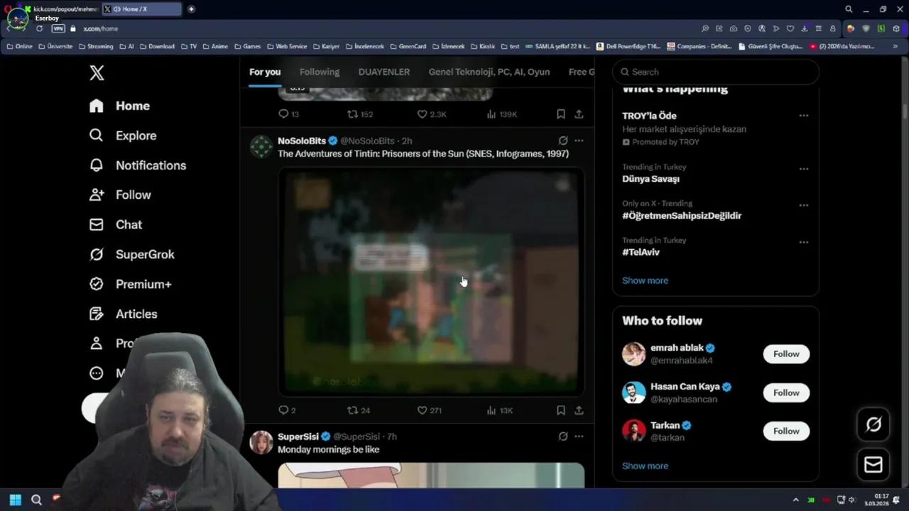Open more options for the SuperSisi post

tap(579, 436)
